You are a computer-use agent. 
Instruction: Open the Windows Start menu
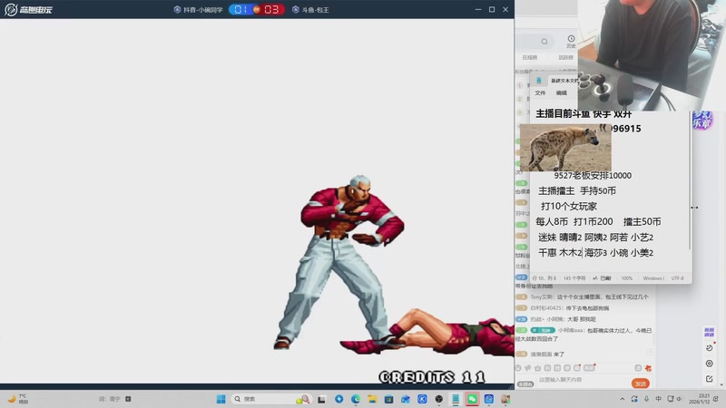coord(221,399)
